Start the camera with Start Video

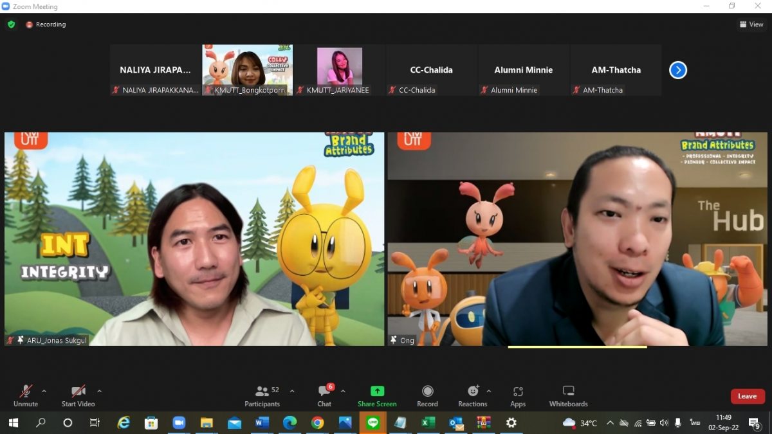(x=78, y=395)
